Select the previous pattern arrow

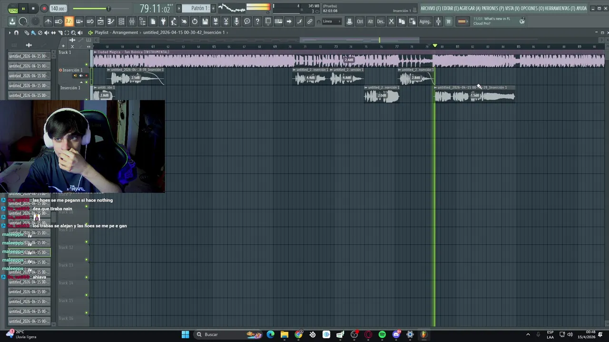tap(179, 9)
